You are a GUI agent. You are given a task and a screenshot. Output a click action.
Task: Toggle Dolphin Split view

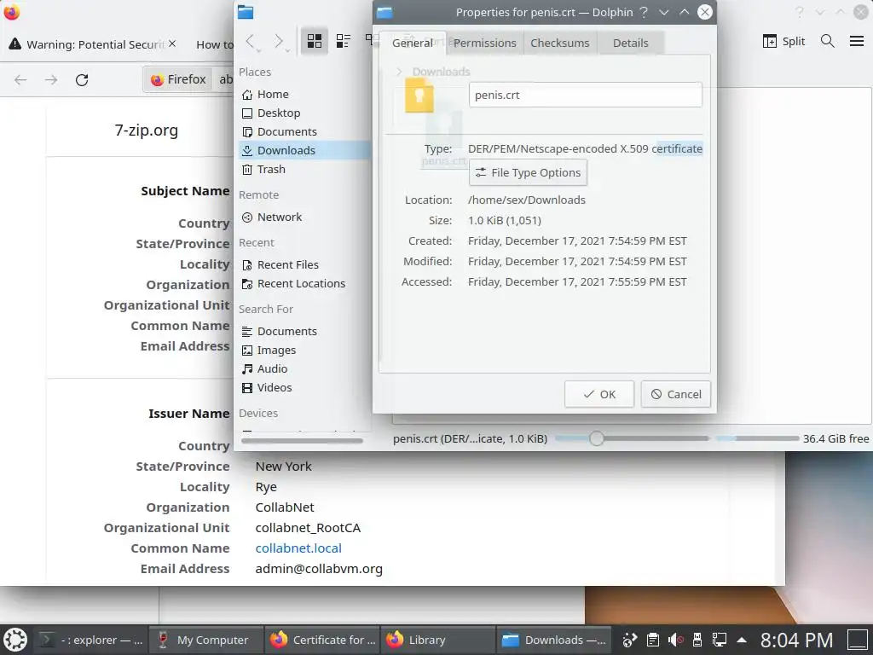(784, 41)
